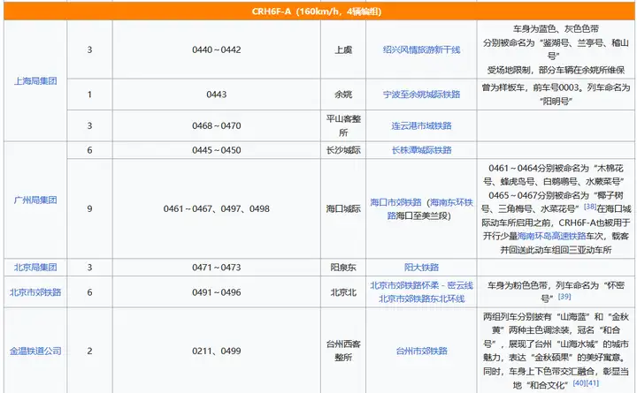The height and width of the screenshot is (393, 637).
Task: Open 海南环岛高速铁路 link in remarks
Action: [x=552, y=236]
